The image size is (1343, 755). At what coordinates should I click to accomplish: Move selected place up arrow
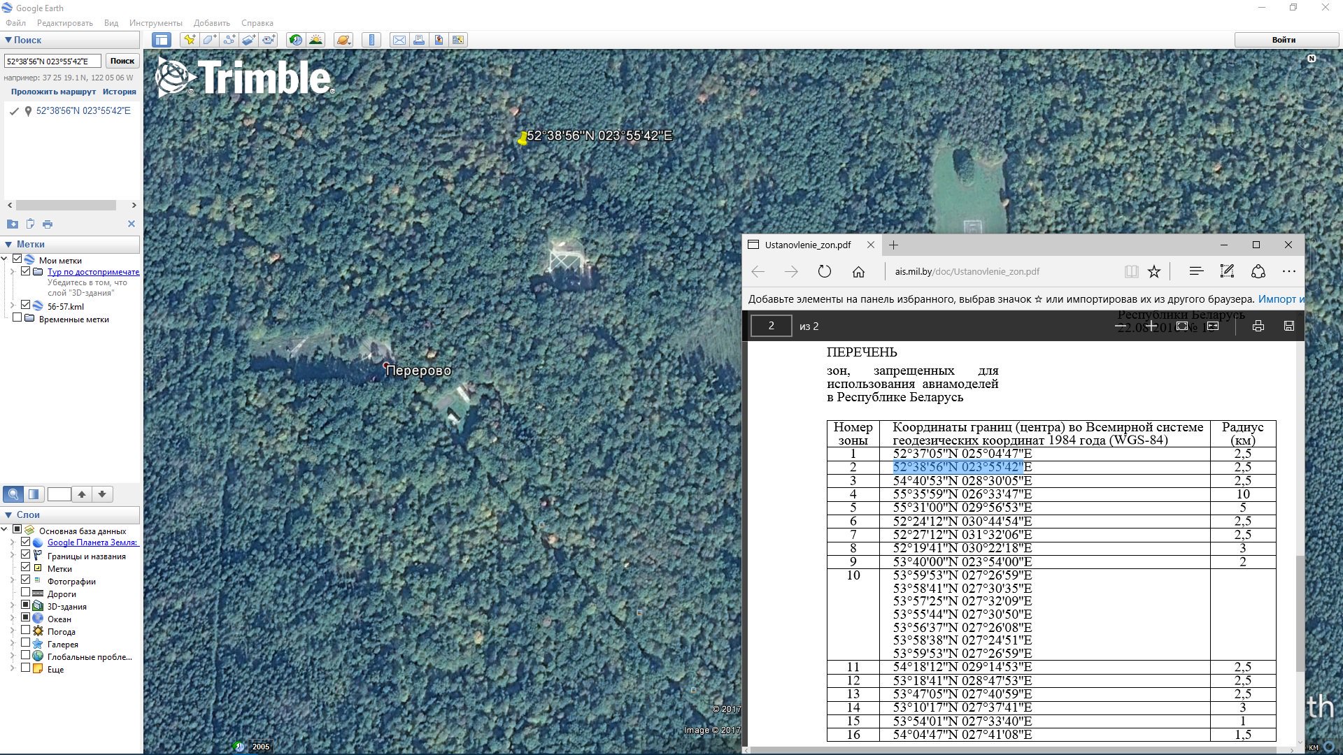pos(82,494)
